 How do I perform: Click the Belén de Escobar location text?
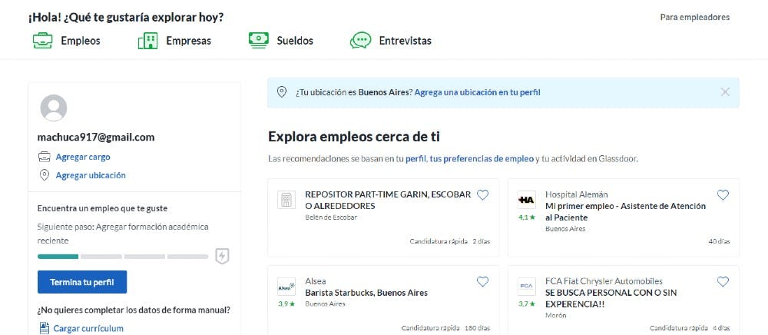pos(330,217)
